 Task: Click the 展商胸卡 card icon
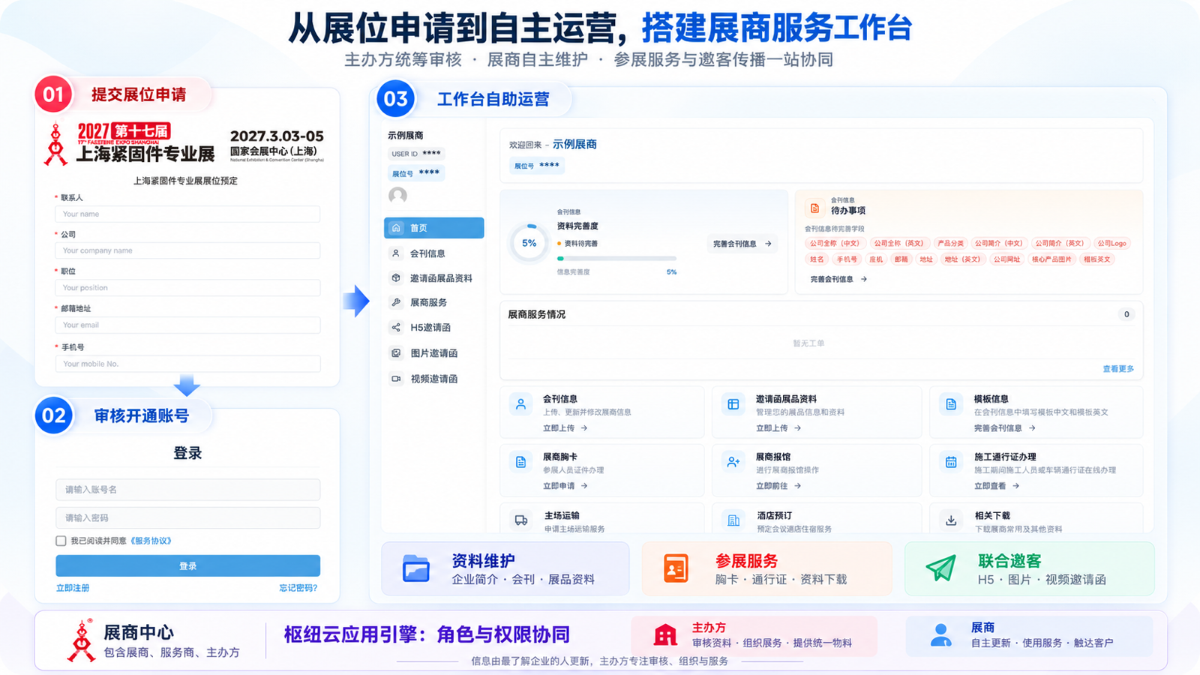click(520, 462)
